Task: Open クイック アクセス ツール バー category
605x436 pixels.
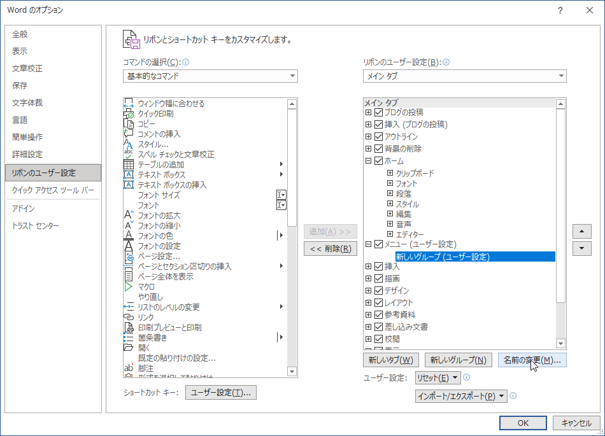Action: click(53, 190)
